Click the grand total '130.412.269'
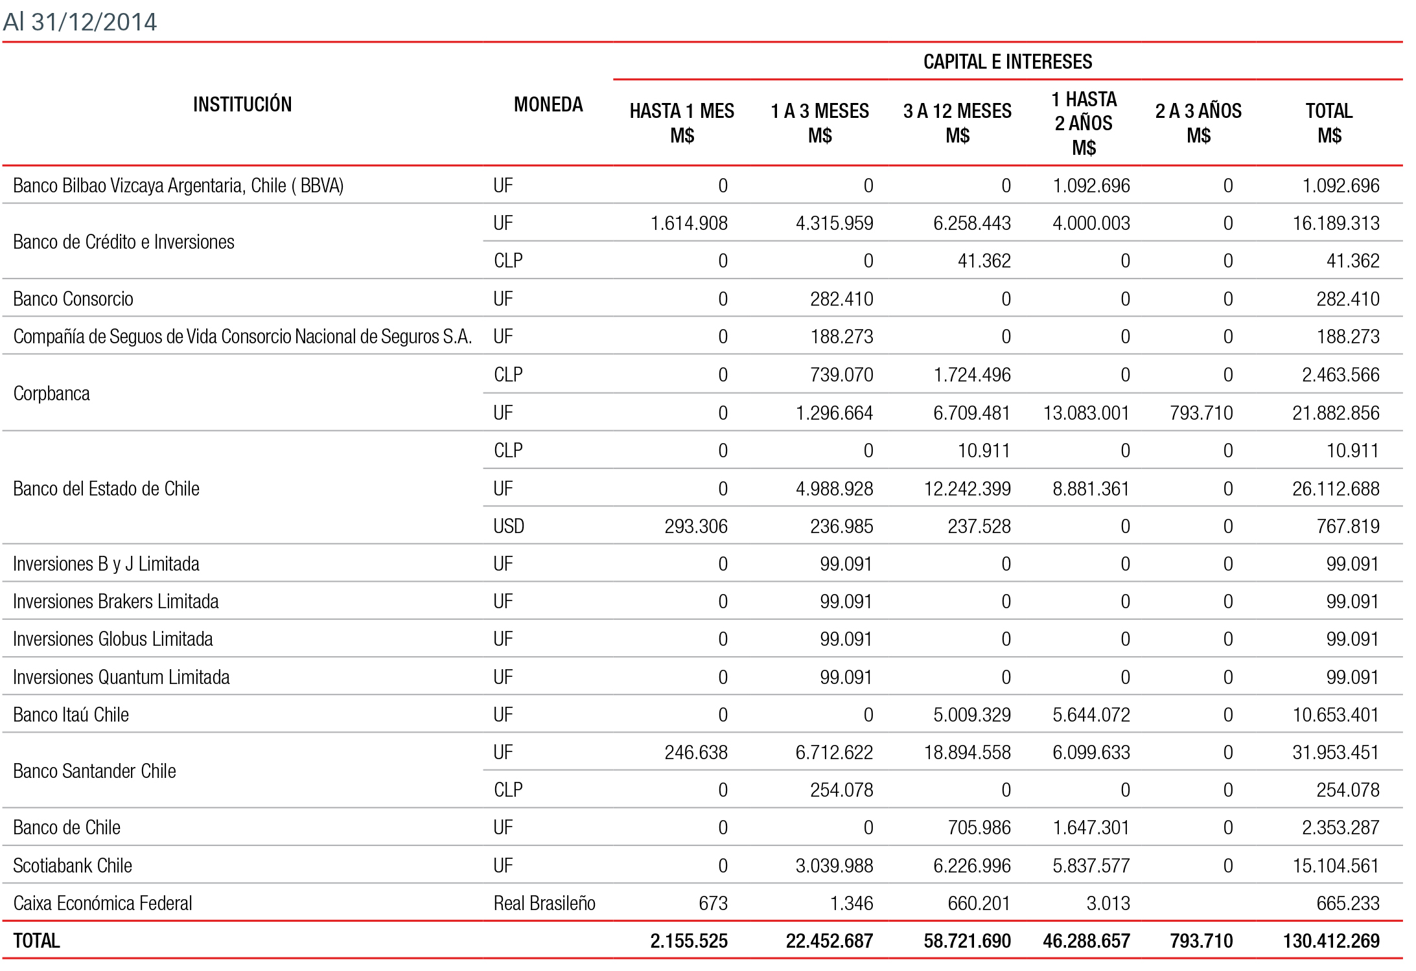Image resolution: width=1416 pixels, height=971 pixels. [x=1331, y=941]
